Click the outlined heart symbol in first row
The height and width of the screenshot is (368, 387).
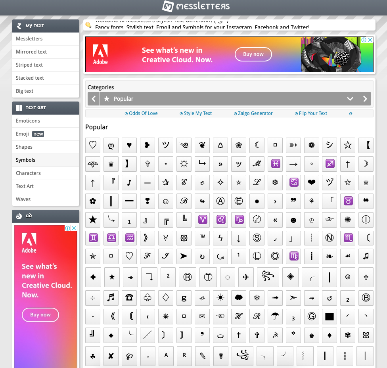pyautogui.click(x=93, y=145)
